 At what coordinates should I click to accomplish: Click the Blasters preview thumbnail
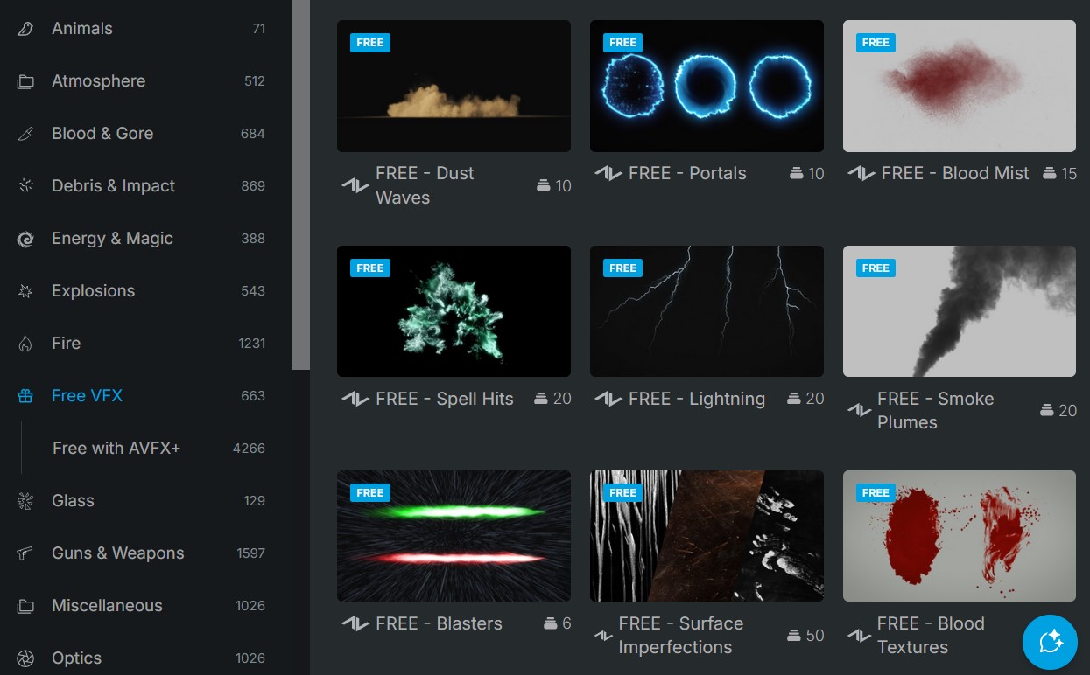[454, 536]
